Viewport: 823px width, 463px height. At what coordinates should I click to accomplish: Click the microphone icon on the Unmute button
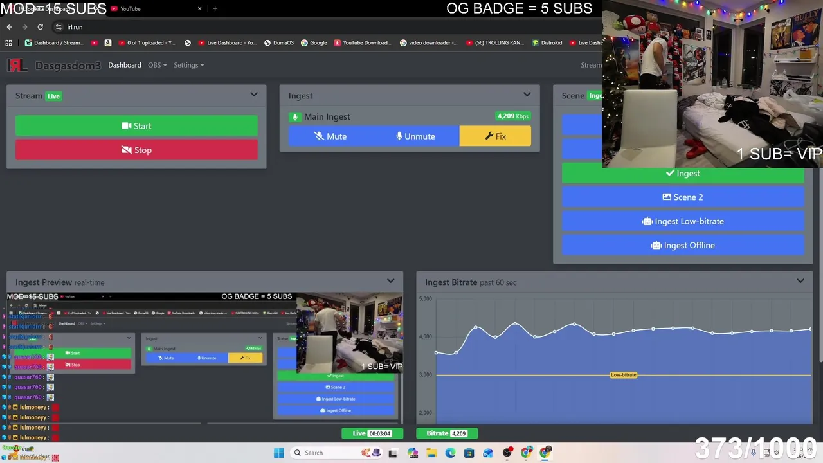click(399, 136)
